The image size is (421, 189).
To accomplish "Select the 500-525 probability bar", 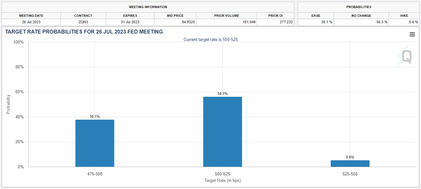I will pos(222,132).
